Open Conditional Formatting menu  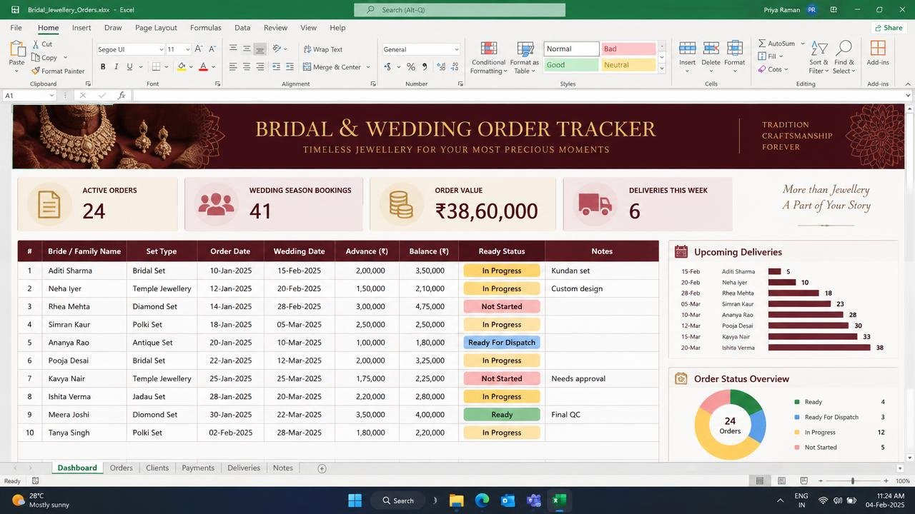pos(489,58)
